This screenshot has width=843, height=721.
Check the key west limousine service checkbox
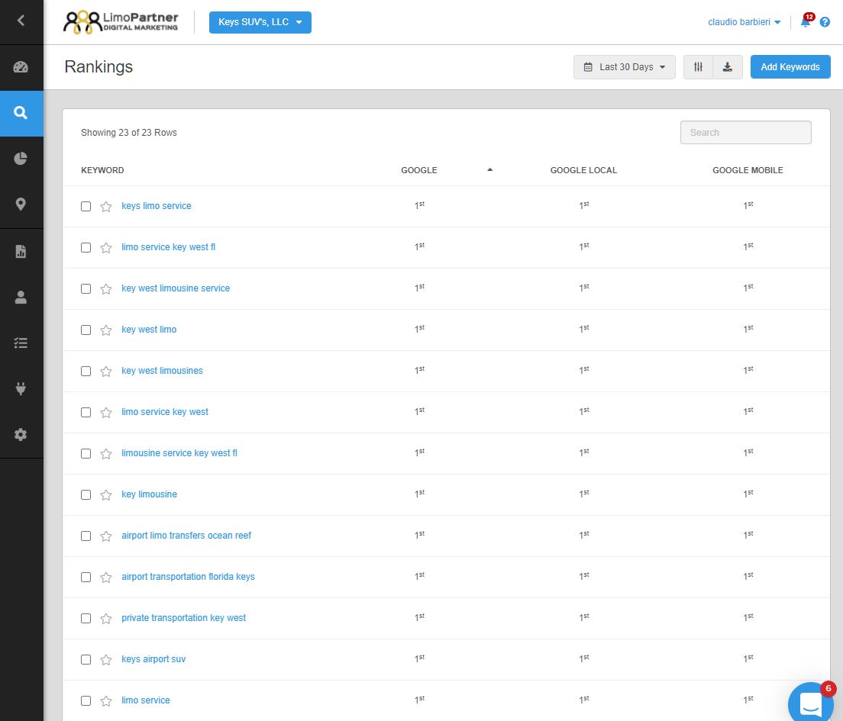[x=86, y=289]
